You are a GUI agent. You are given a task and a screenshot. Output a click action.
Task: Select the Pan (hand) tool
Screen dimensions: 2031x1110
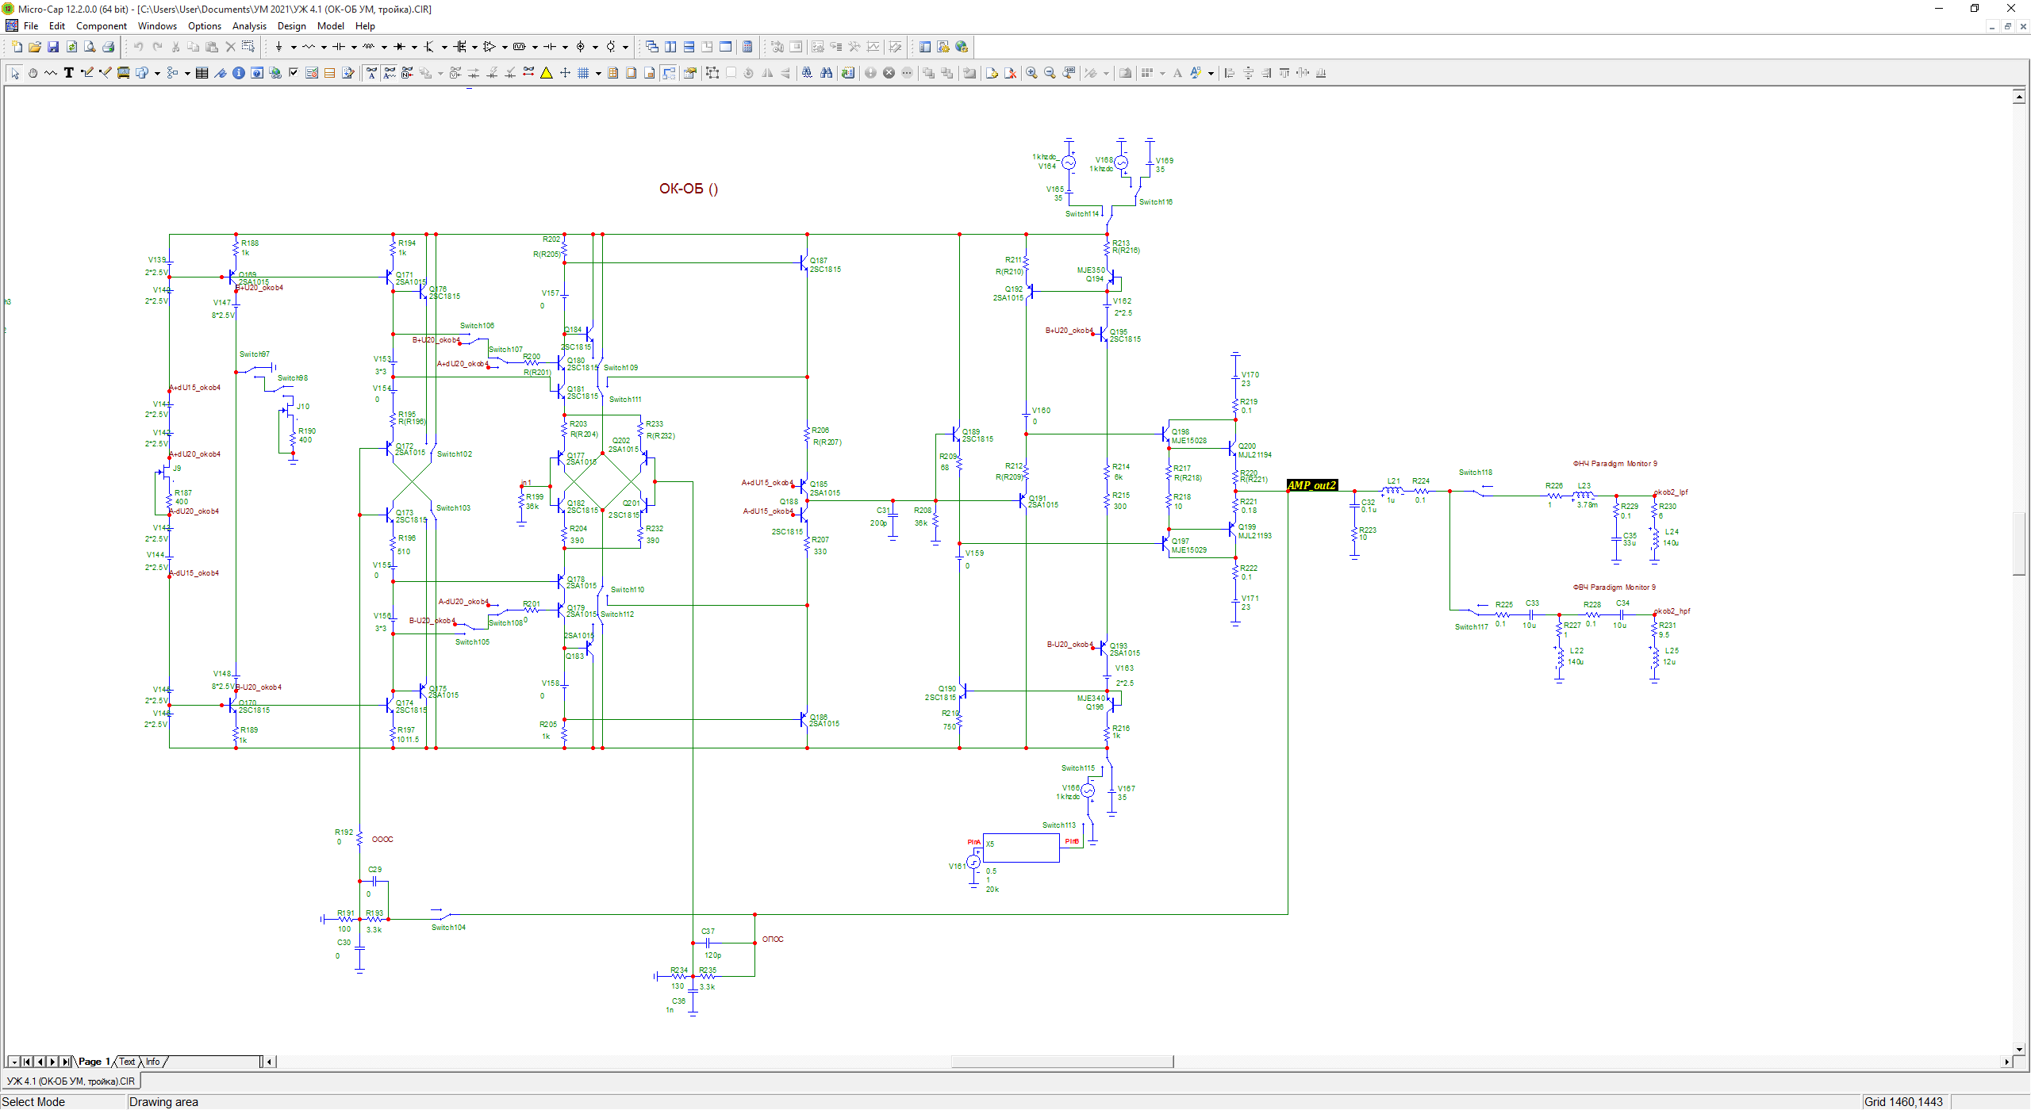[x=33, y=73]
